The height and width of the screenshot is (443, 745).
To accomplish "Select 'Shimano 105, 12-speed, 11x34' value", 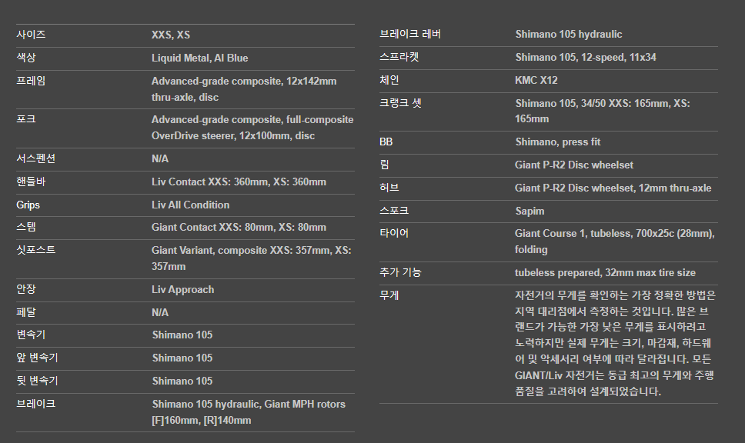I will pos(586,58).
